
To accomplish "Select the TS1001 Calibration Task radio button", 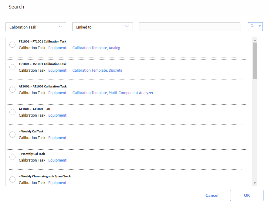I will pyautogui.click(x=12, y=67).
